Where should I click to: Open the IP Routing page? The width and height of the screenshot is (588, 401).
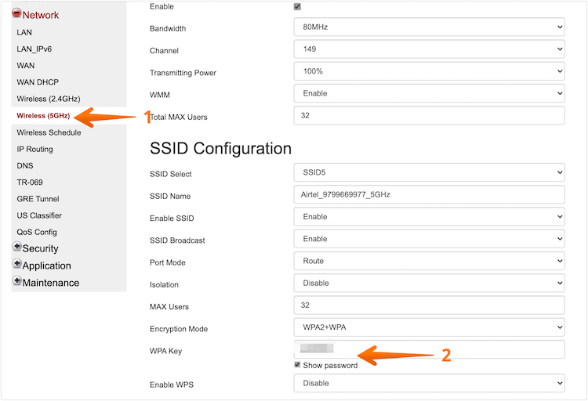point(35,149)
